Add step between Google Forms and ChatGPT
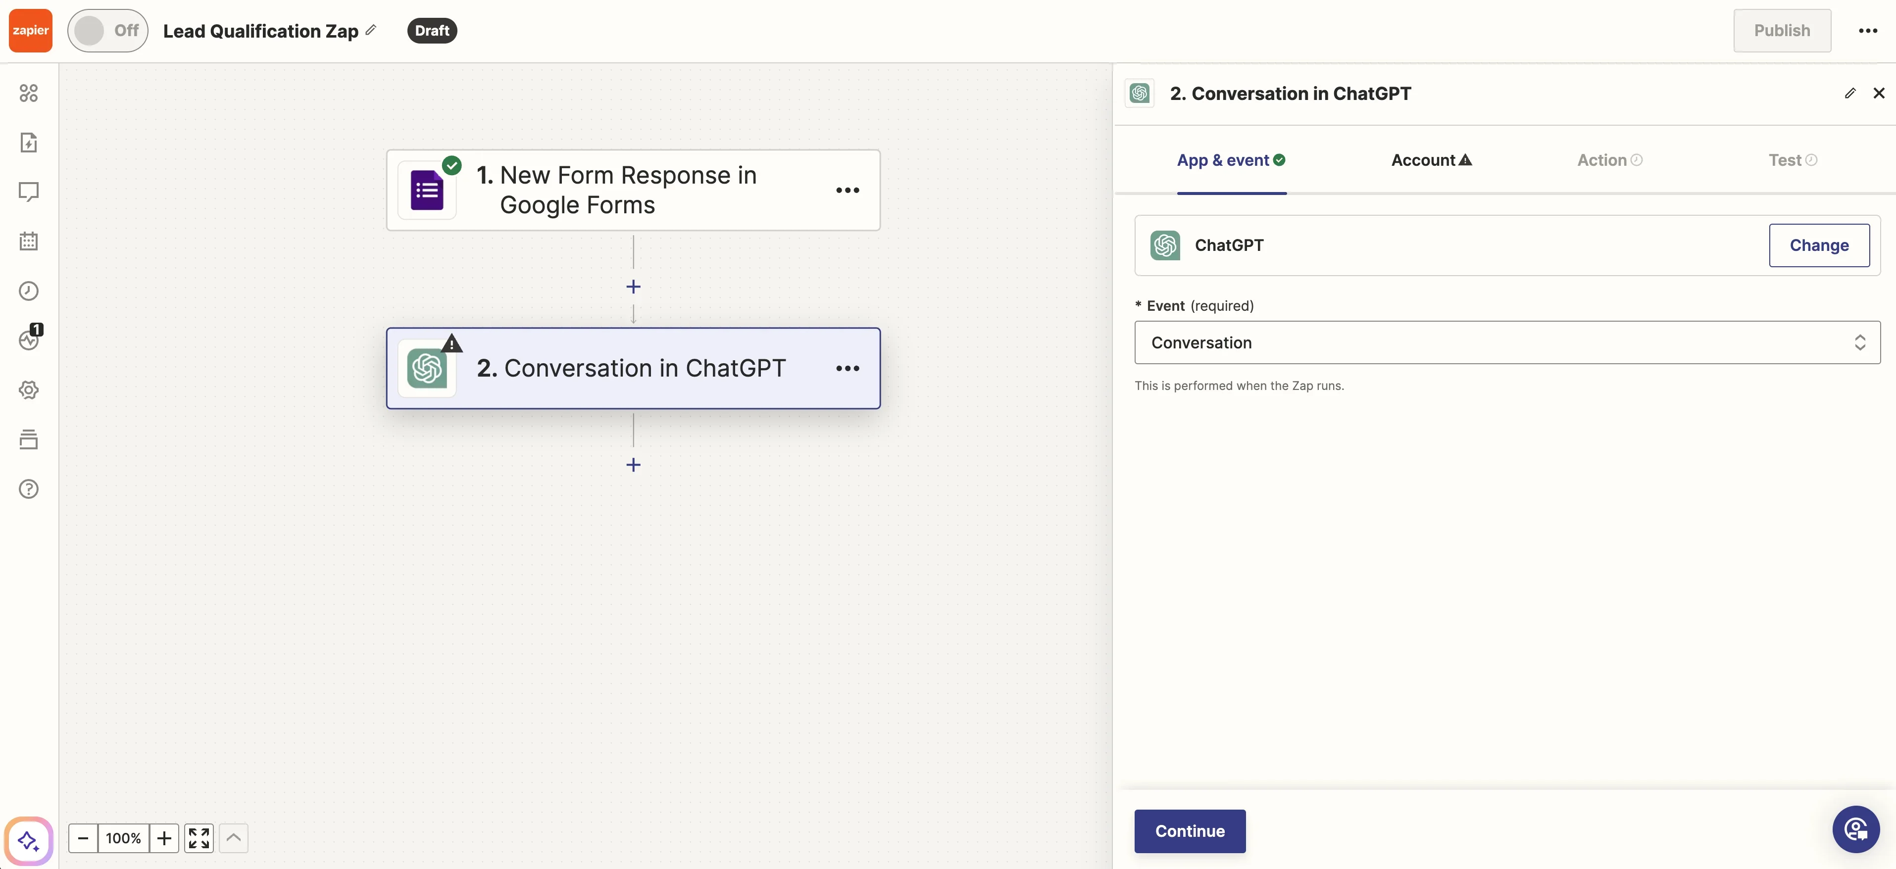This screenshot has width=1896, height=869. [633, 286]
